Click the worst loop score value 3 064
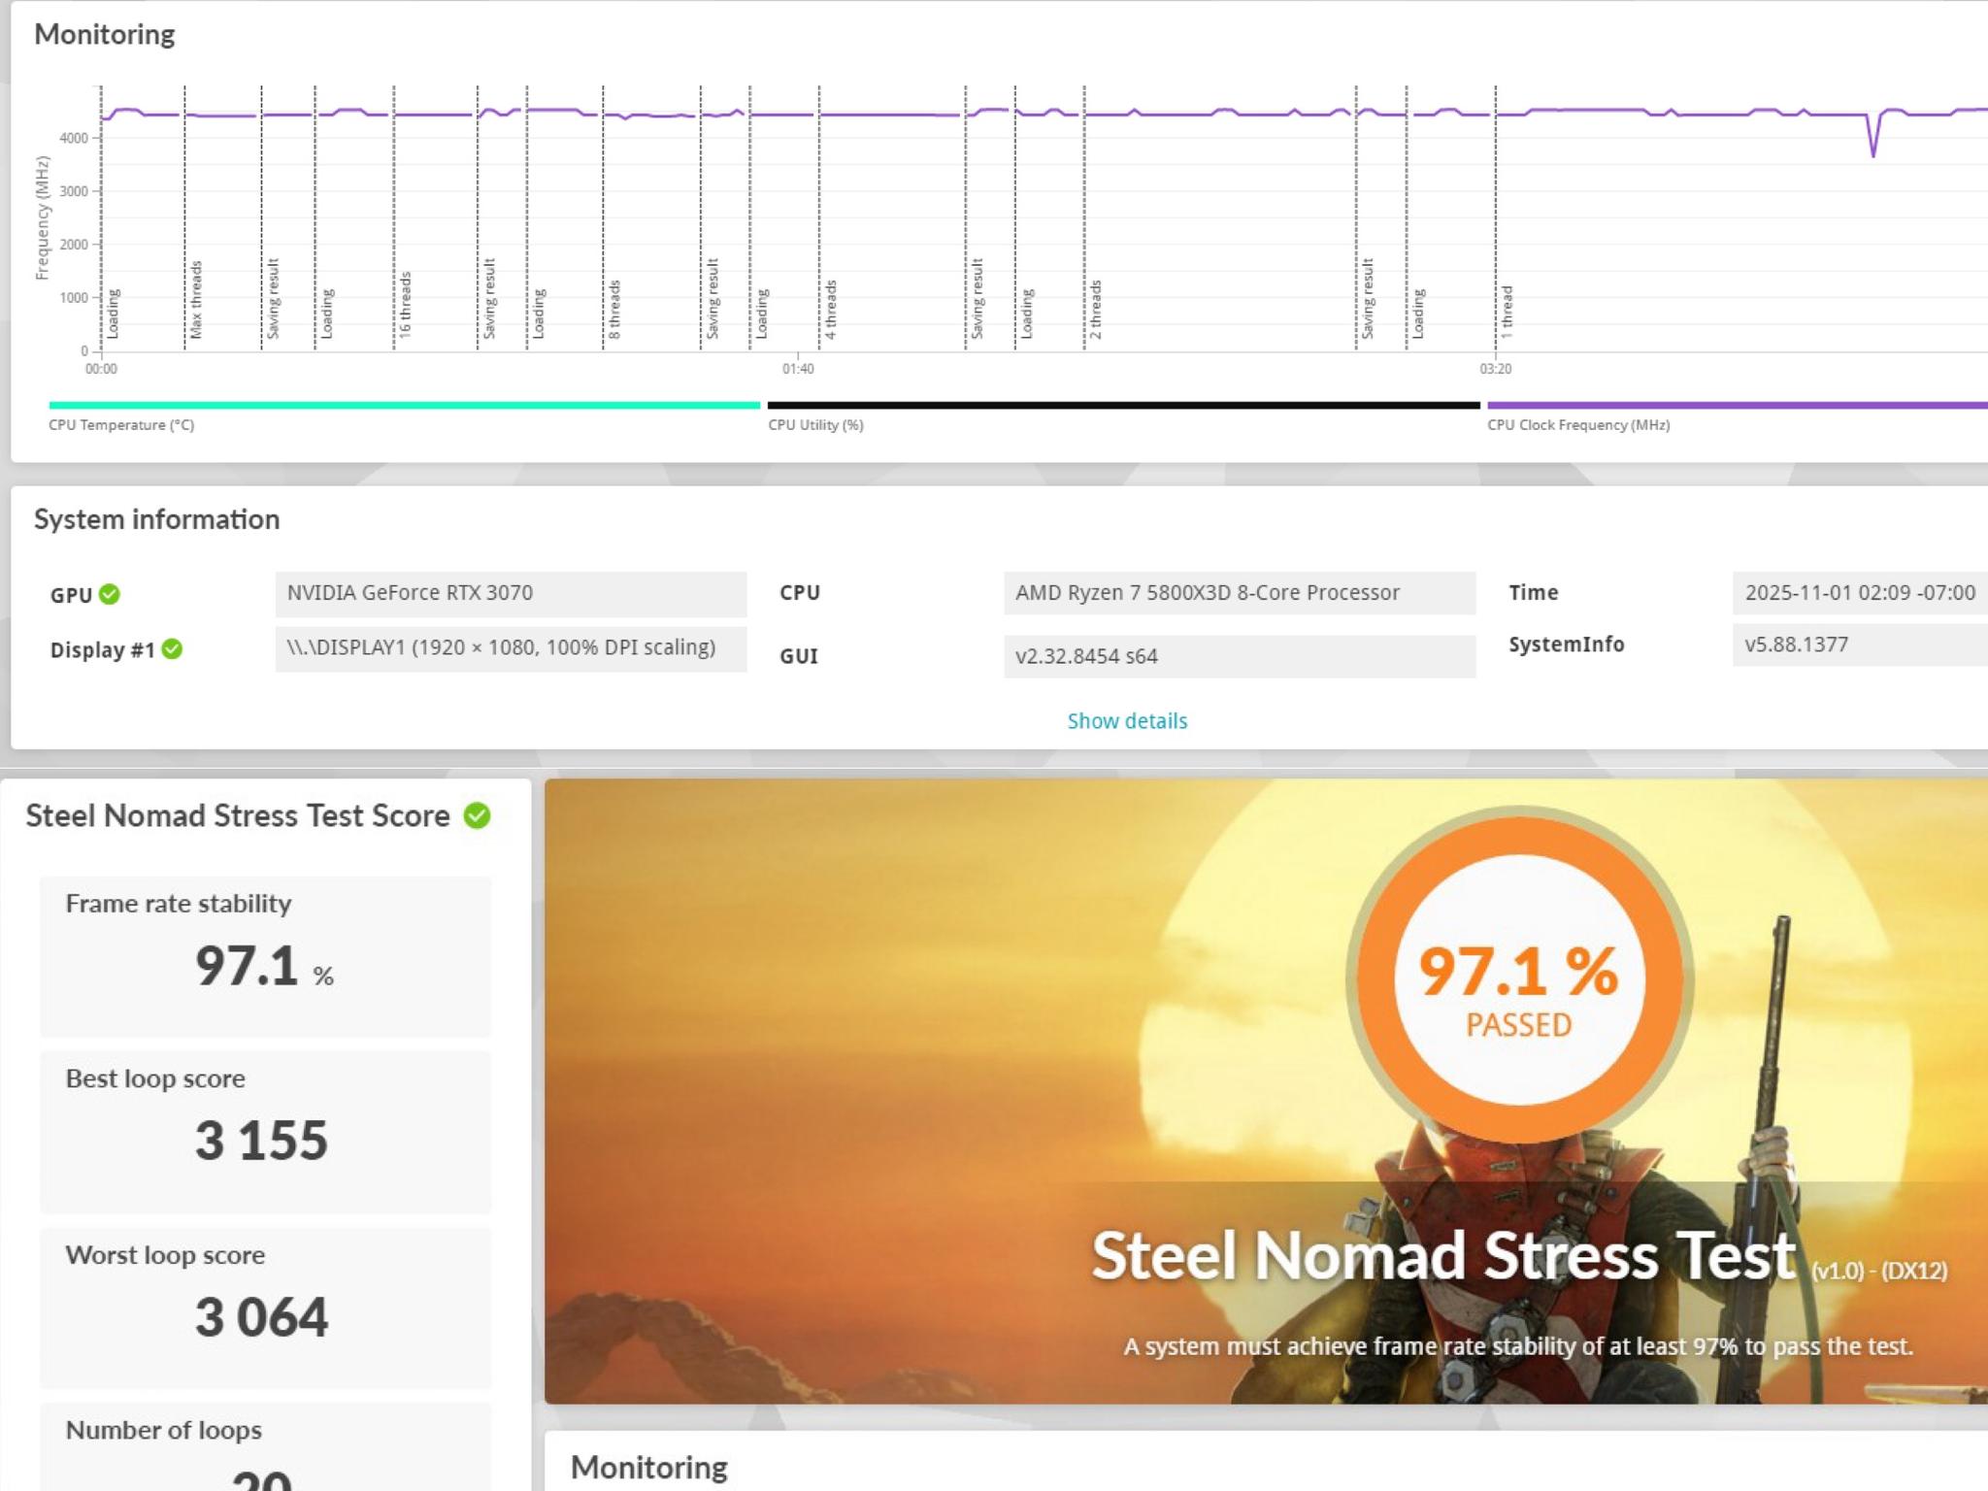This screenshot has width=1988, height=1491. coord(261,1317)
